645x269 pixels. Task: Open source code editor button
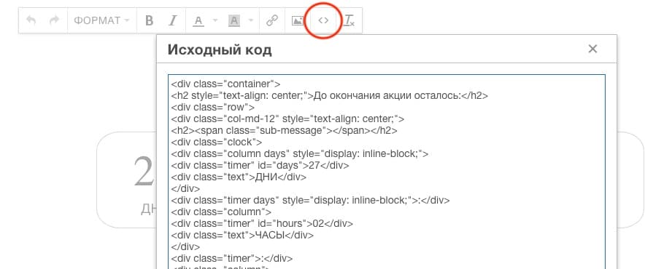(x=323, y=20)
